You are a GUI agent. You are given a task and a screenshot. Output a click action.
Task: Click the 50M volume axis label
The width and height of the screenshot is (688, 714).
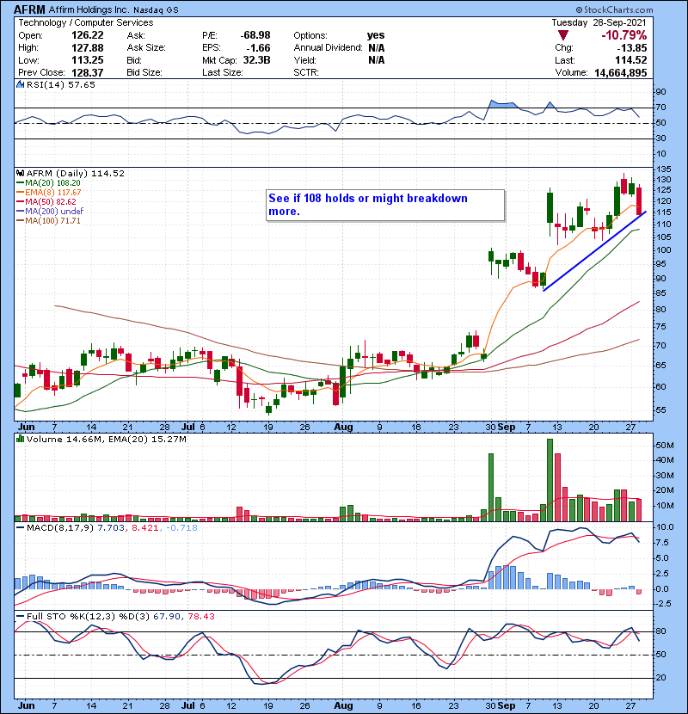(664, 446)
